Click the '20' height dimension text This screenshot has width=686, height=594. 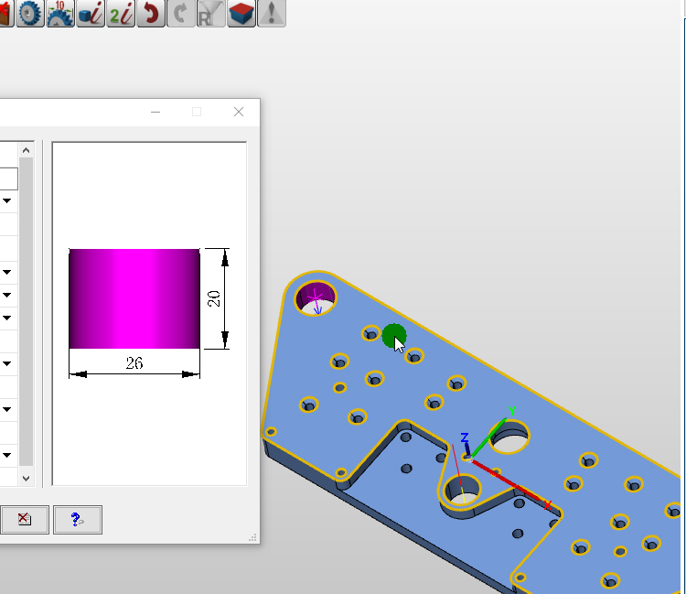coord(213,298)
